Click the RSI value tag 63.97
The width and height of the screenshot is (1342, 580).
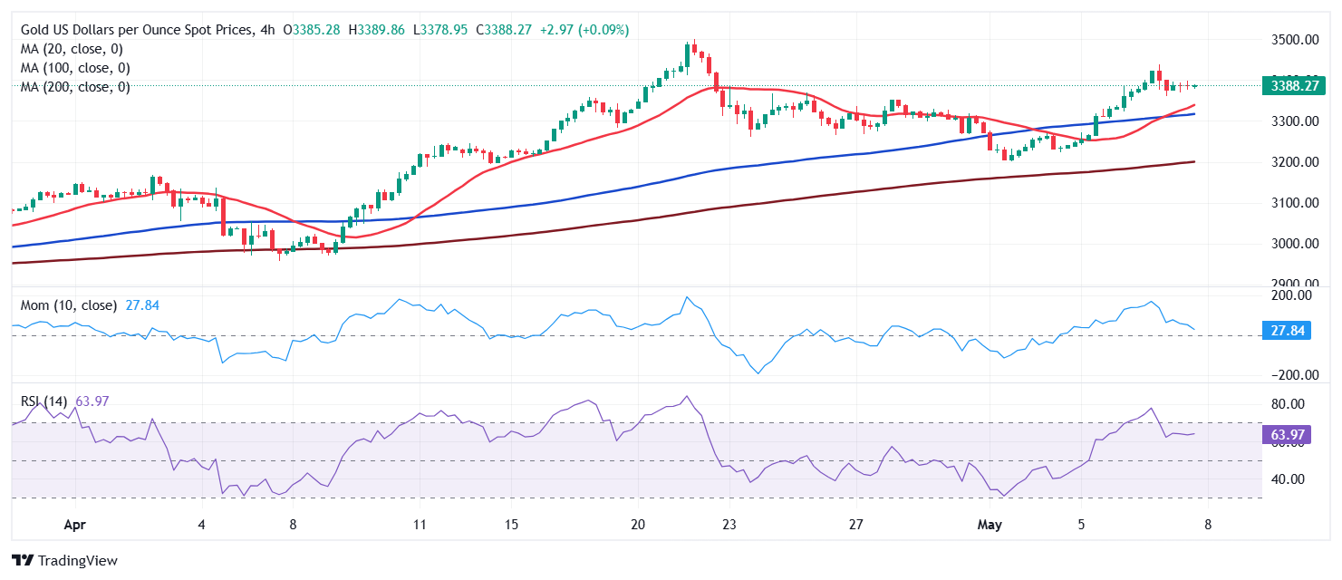[x=1287, y=435]
